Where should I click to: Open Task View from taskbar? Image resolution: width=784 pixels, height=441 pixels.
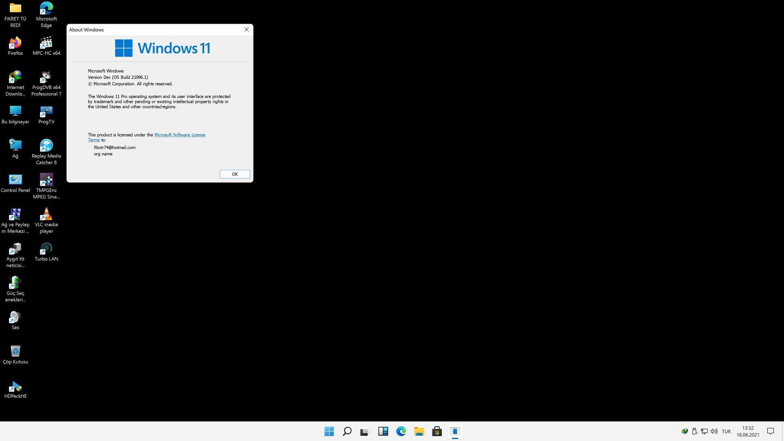tap(365, 431)
